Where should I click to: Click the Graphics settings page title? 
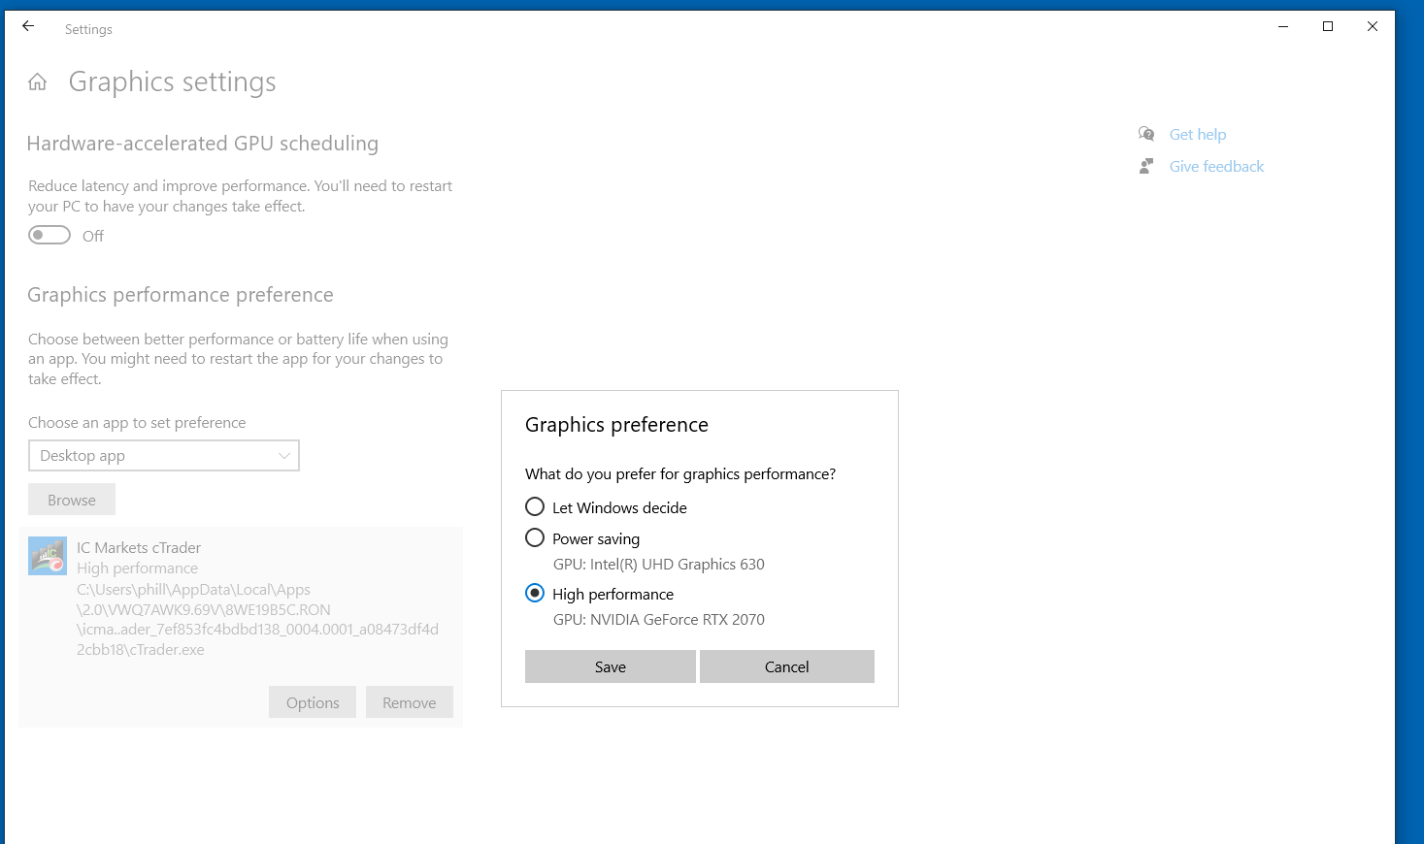coord(173,82)
